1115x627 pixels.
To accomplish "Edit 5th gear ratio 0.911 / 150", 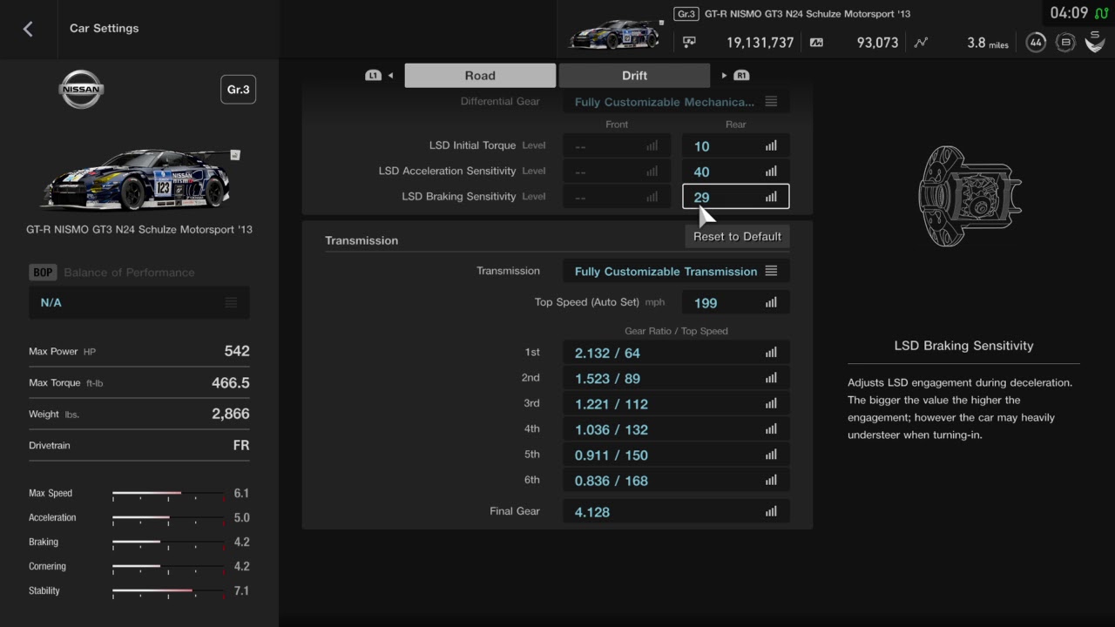I will [x=676, y=455].
